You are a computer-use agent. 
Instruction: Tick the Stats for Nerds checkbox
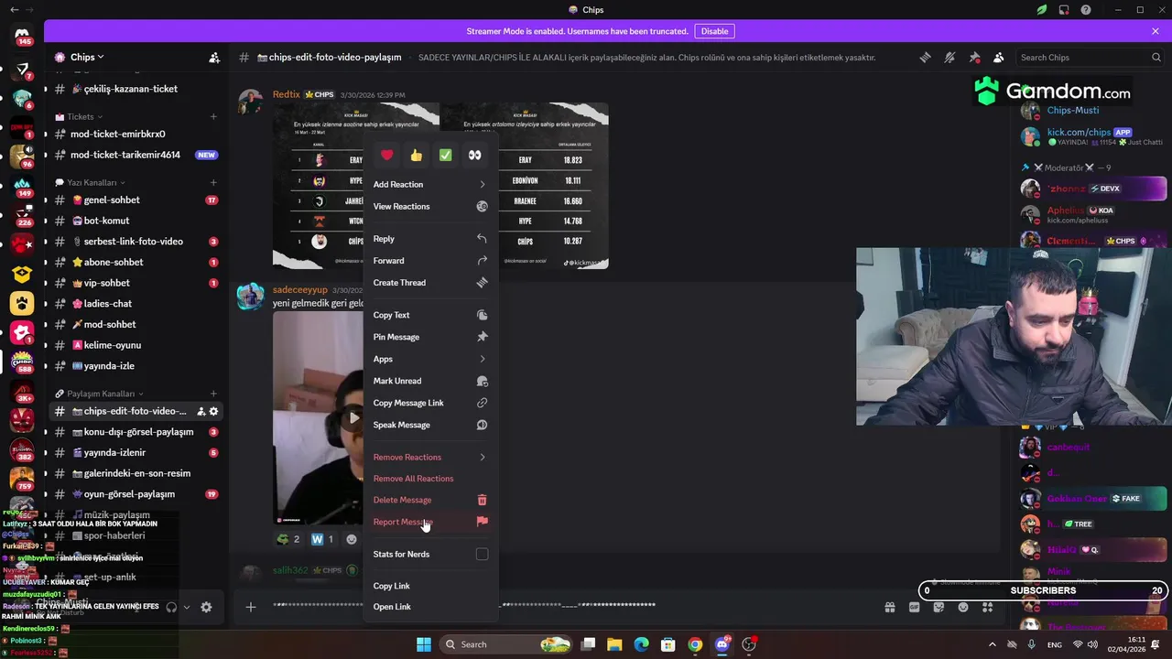482,554
